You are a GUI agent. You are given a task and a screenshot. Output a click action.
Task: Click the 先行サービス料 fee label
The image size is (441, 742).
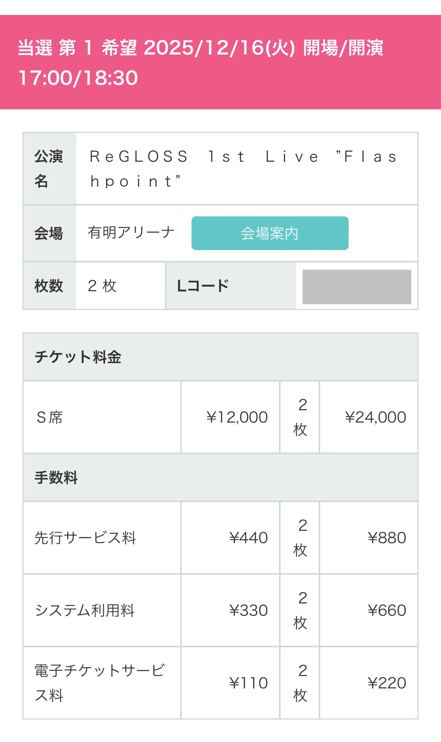tap(85, 538)
